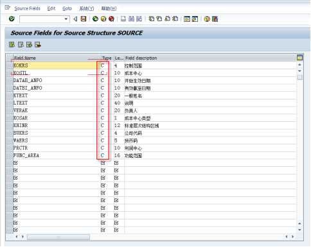Go to Next Page icon
311x247 pixels.
point(167,19)
